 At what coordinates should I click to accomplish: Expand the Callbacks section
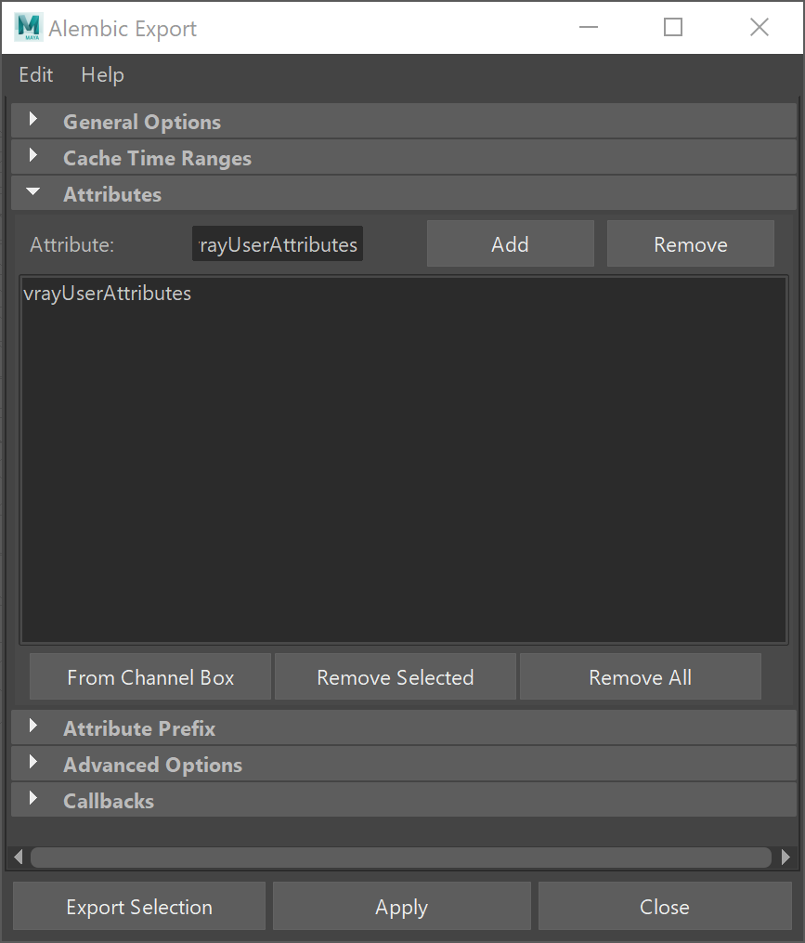click(x=403, y=800)
